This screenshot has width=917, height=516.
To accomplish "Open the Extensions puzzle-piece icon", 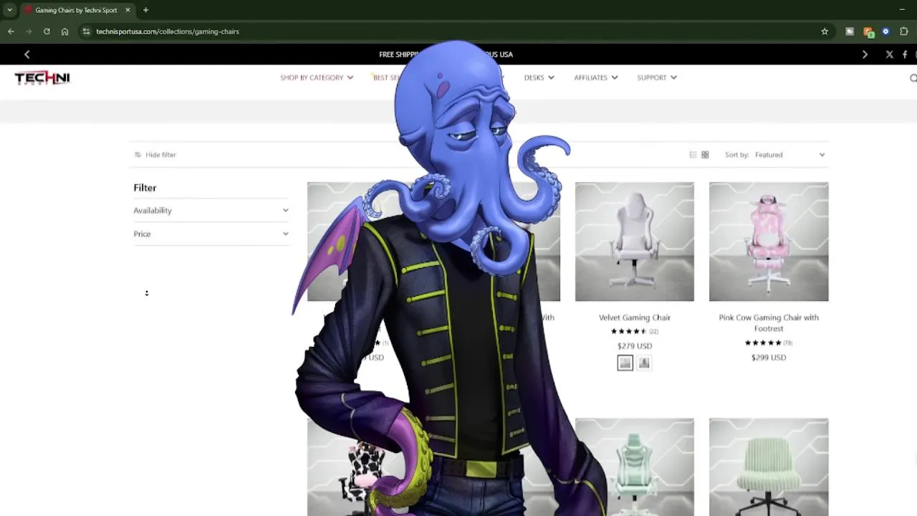I will coord(903,32).
